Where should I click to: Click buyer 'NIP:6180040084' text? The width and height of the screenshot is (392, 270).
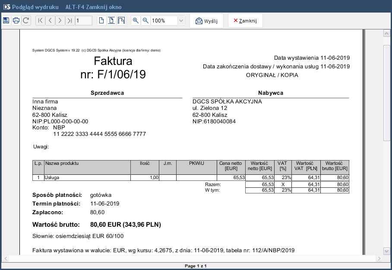(214, 122)
